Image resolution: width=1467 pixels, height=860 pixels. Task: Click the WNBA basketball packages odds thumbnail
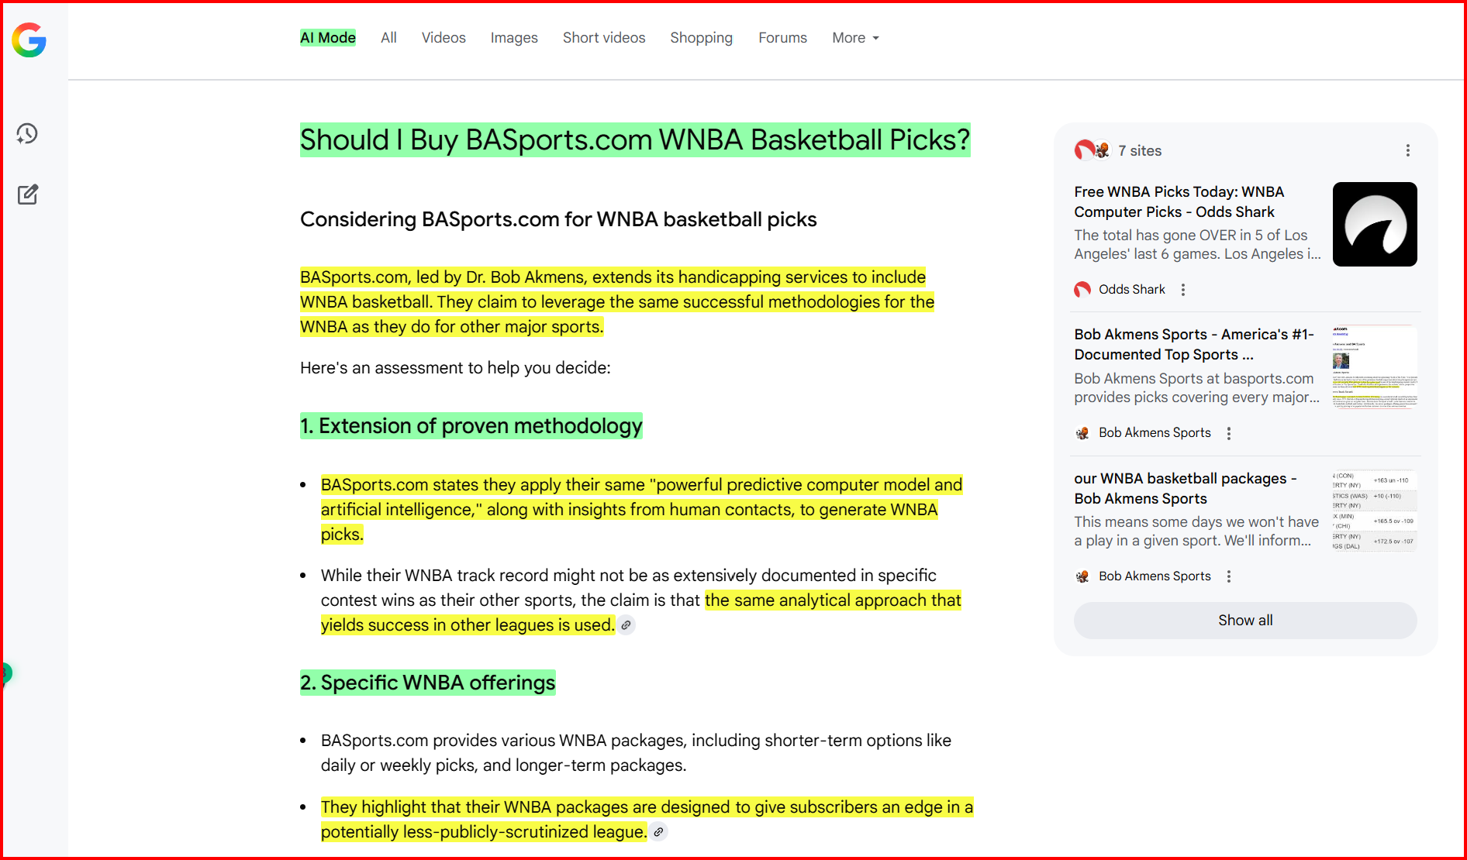[1374, 511]
